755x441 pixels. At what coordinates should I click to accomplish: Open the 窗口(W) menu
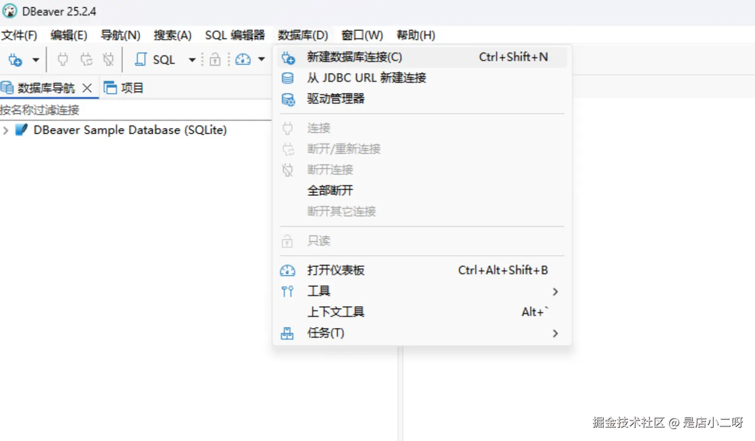[x=362, y=35]
